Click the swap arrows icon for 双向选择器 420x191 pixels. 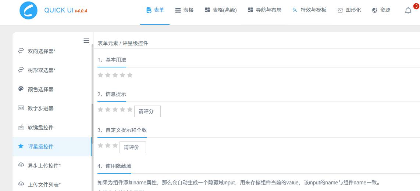pos(21,51)
